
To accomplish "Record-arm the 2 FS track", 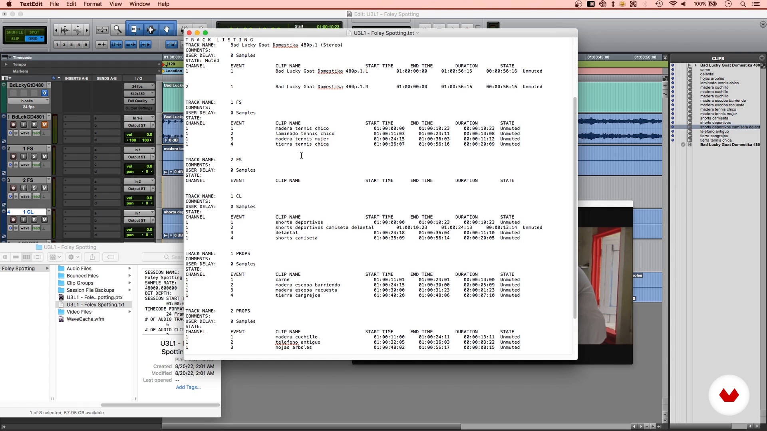I will 13,188.
